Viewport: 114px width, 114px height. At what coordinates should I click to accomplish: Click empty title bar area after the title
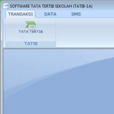tap(103, 6)
